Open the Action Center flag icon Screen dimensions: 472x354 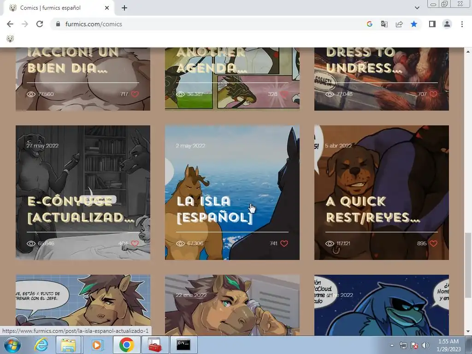click(414, 345)
